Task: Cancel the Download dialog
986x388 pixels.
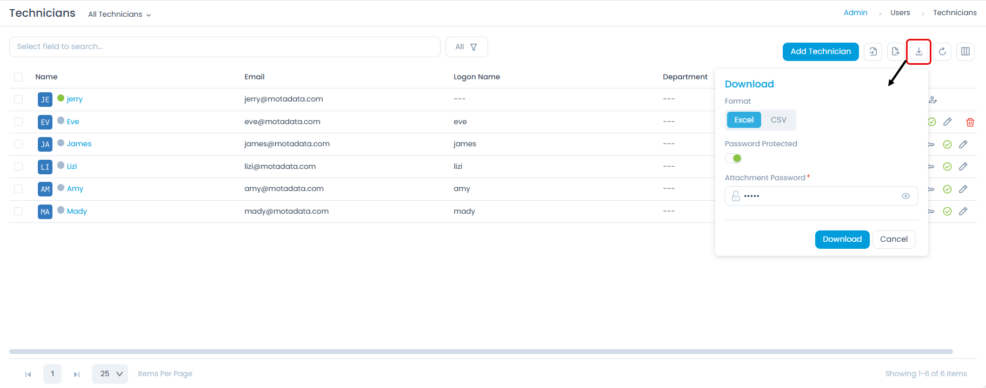Action: point(894,239)
